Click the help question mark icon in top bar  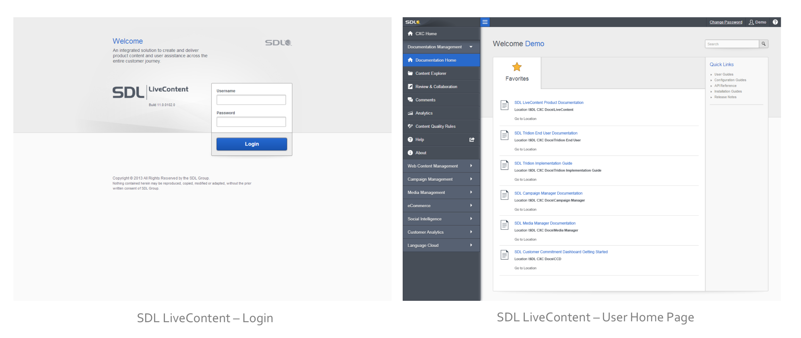[x=775, y=22]
